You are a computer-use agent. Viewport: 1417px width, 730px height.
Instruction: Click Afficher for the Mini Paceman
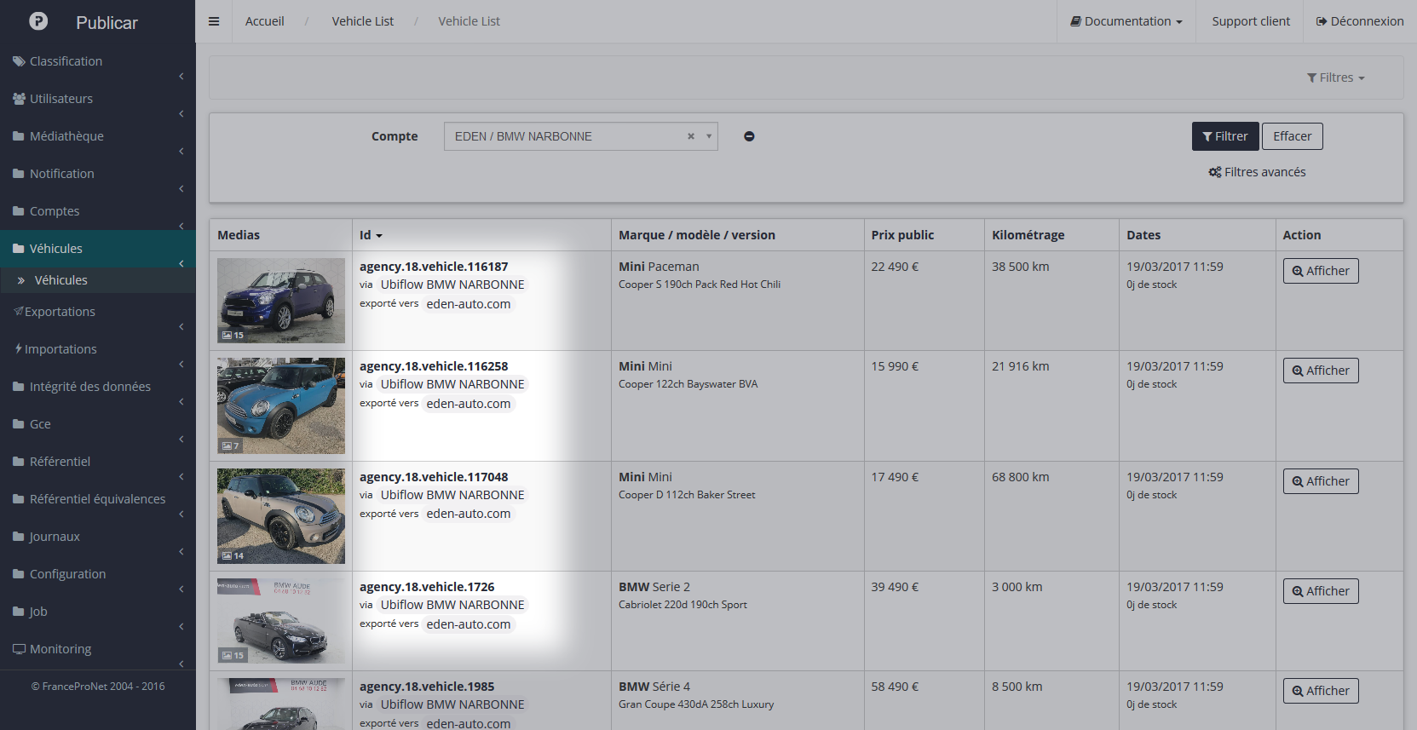point(1321,271)
